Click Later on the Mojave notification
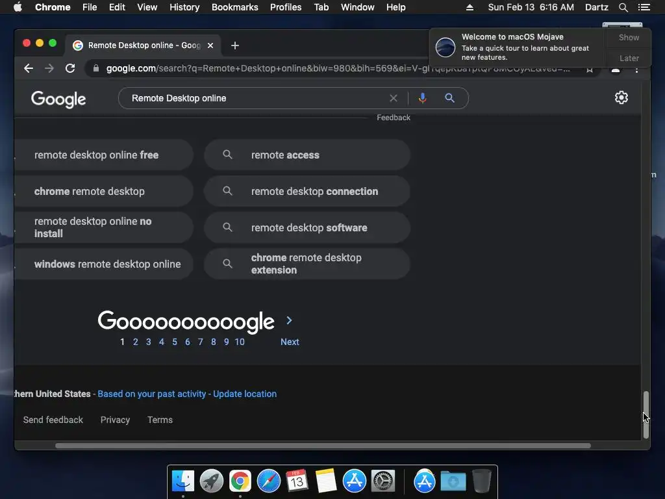This screenshot has height=499, width=665. [629, 58]
